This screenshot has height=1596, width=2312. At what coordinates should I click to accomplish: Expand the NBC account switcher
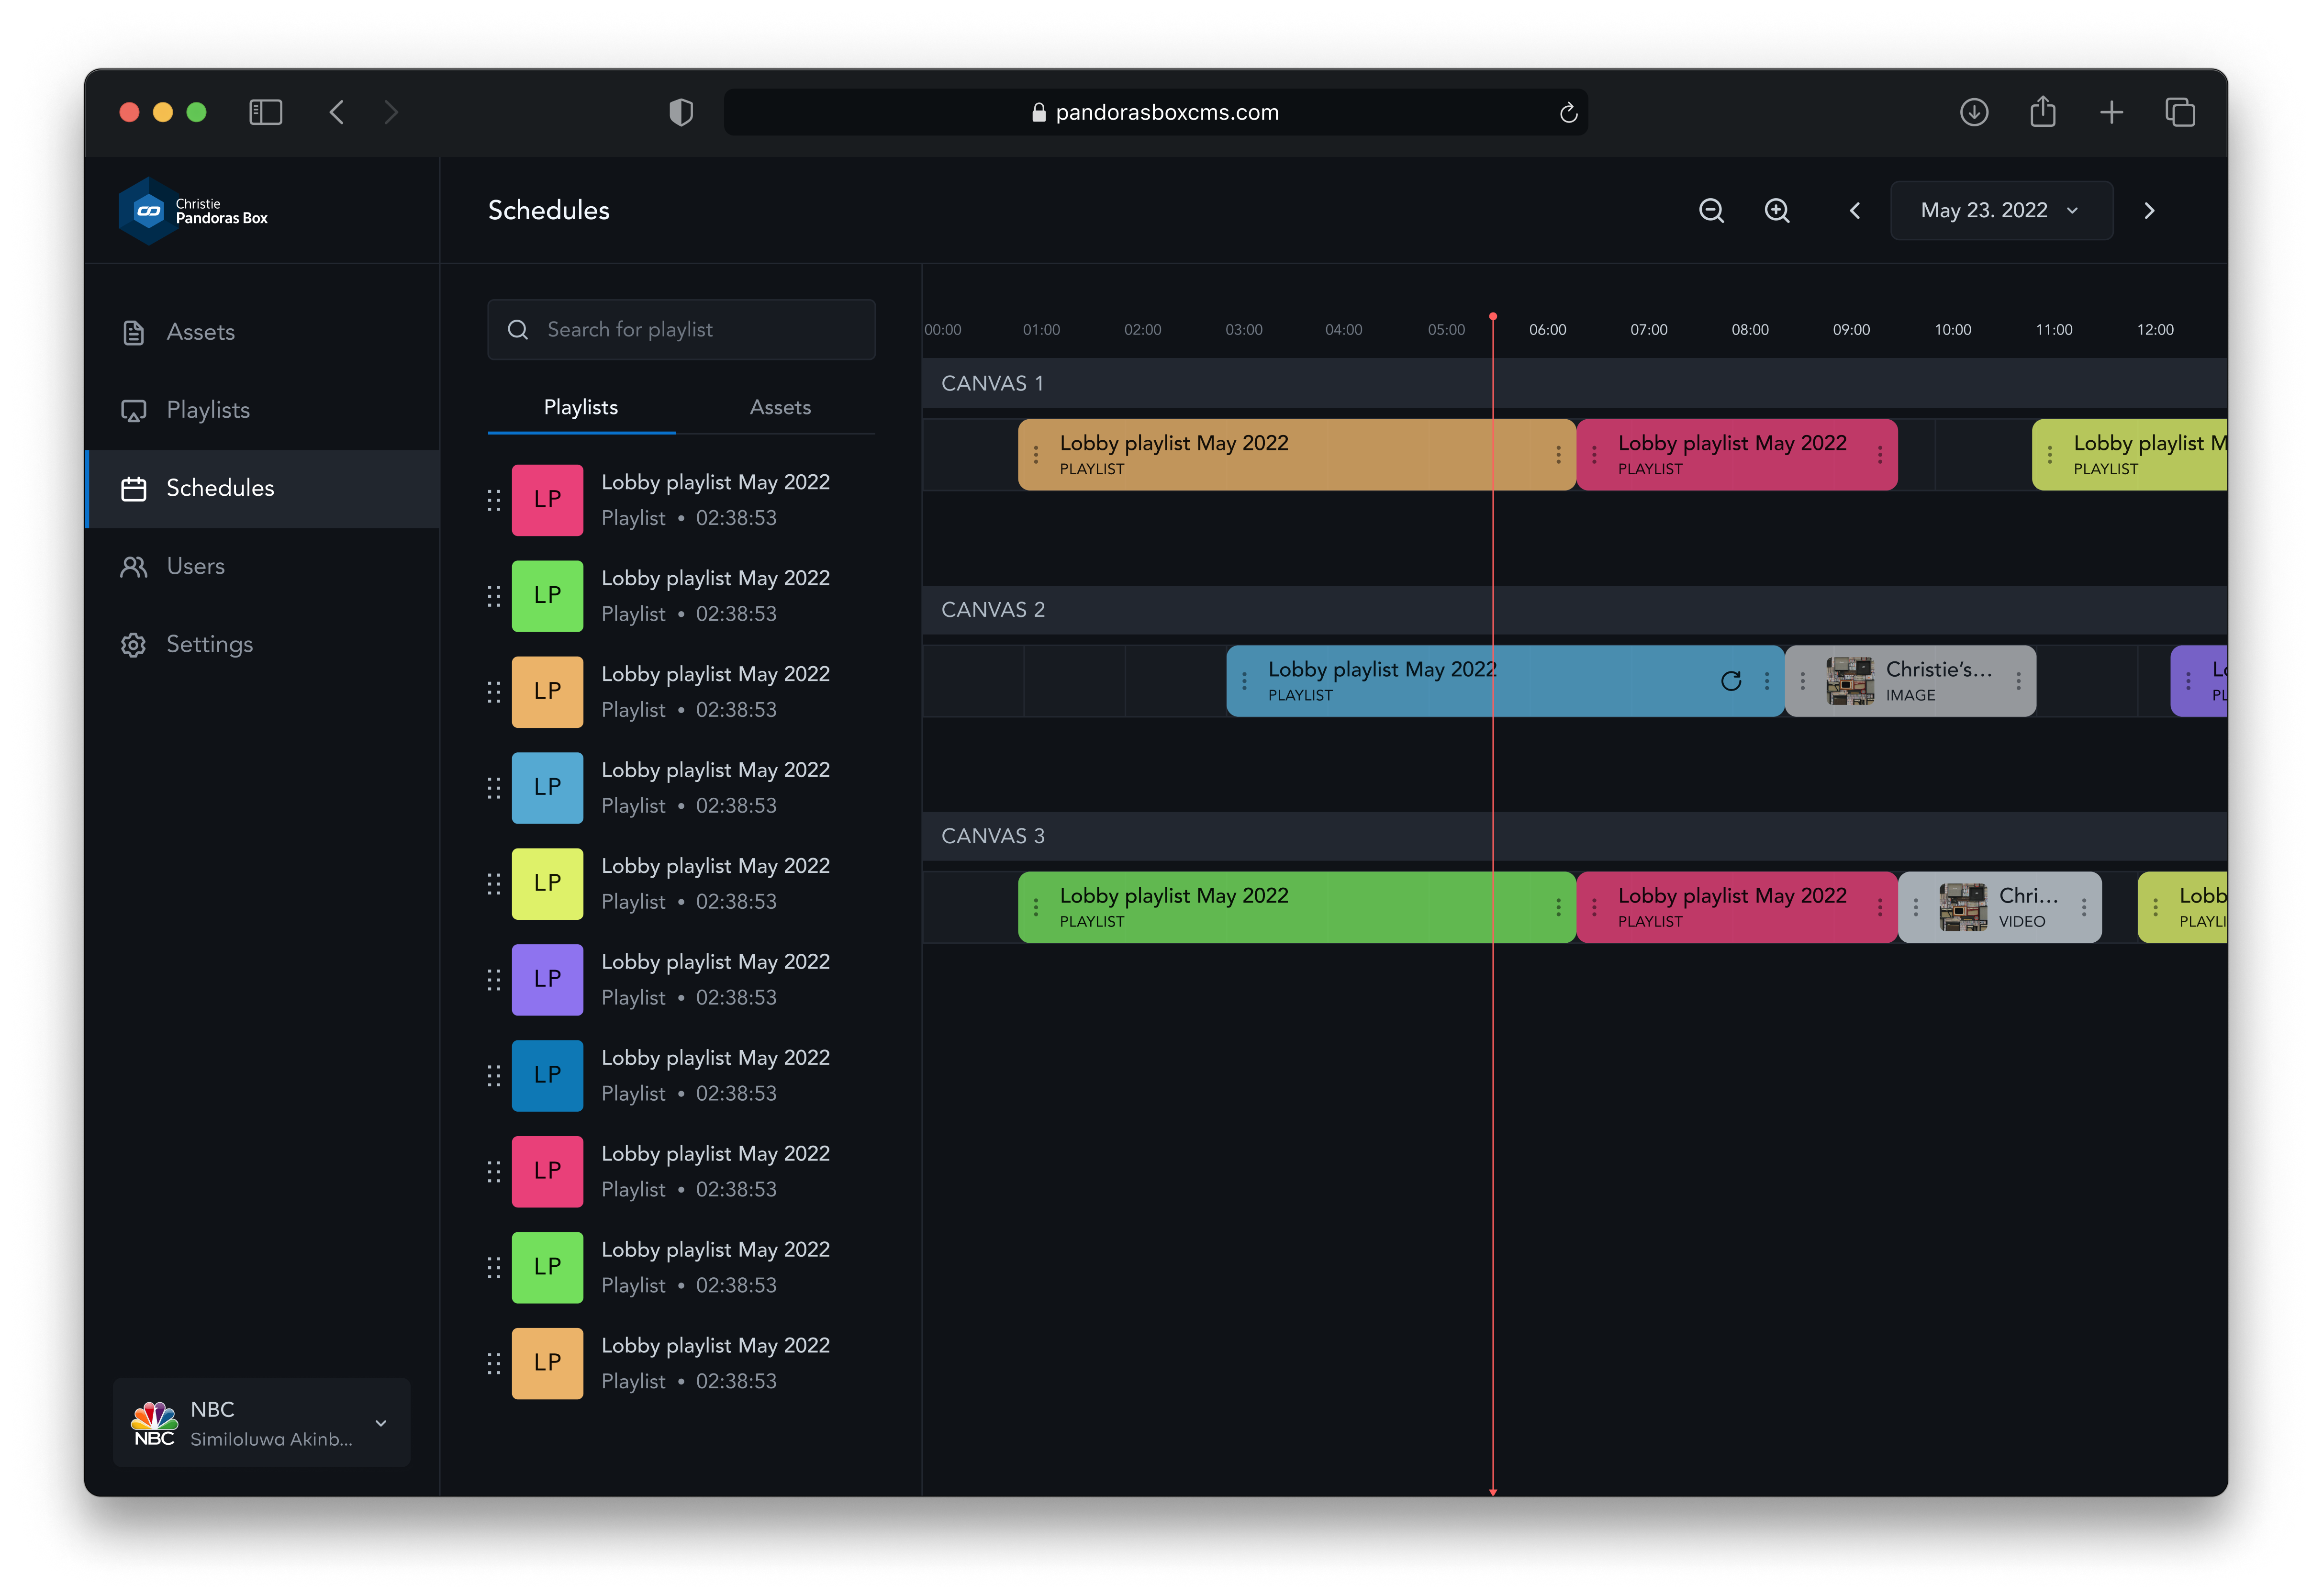(x=381, y=1423)
